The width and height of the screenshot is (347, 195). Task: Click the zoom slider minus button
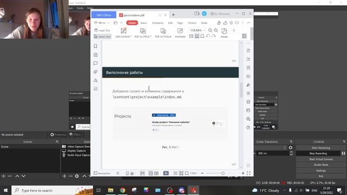202,173
